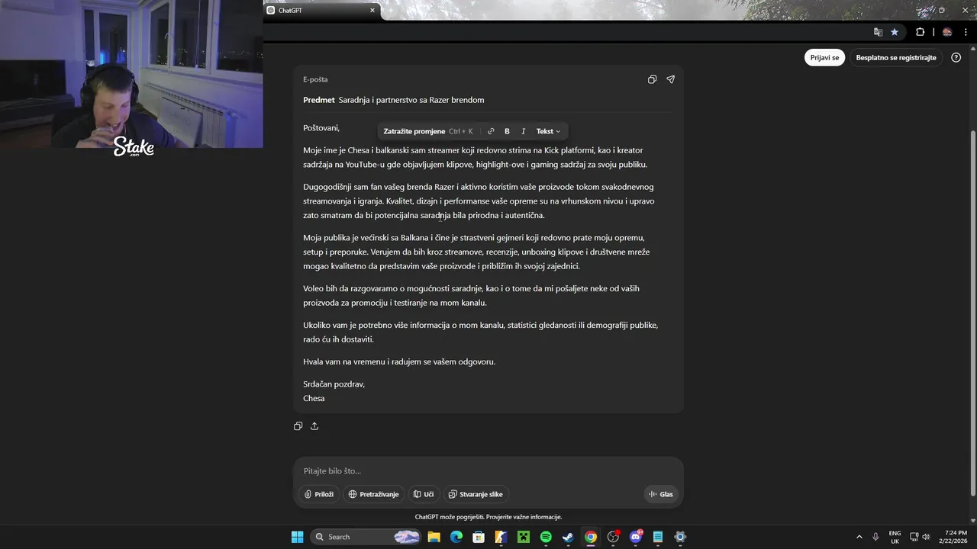This screenshot has height=549, width=977.
Task: Toggle italic formatting in the floating toolbar
Action: (x=523, y=131)
